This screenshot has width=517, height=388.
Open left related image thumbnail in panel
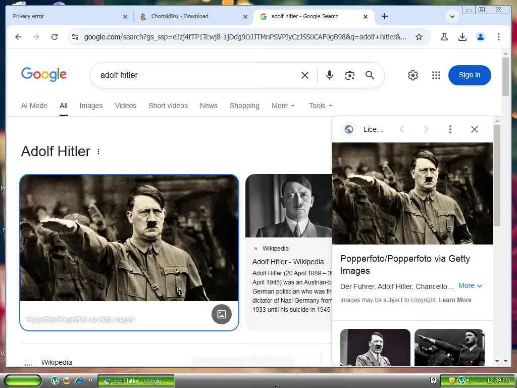pos(375,347)
